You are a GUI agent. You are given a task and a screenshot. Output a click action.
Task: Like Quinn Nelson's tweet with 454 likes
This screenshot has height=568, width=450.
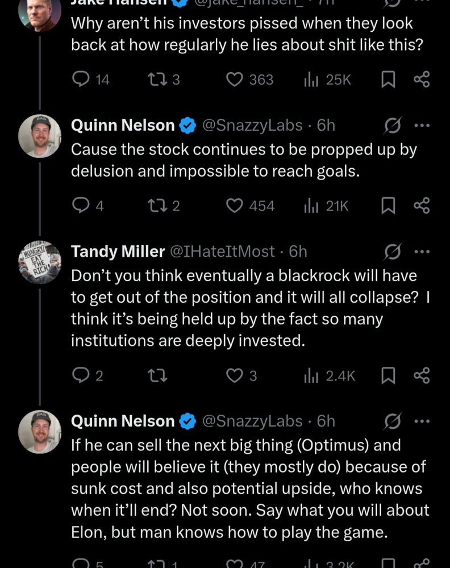tap(235, 206)
